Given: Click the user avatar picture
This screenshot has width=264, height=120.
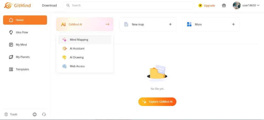Looking at the screenshot, I should click(x=237, y=5).
